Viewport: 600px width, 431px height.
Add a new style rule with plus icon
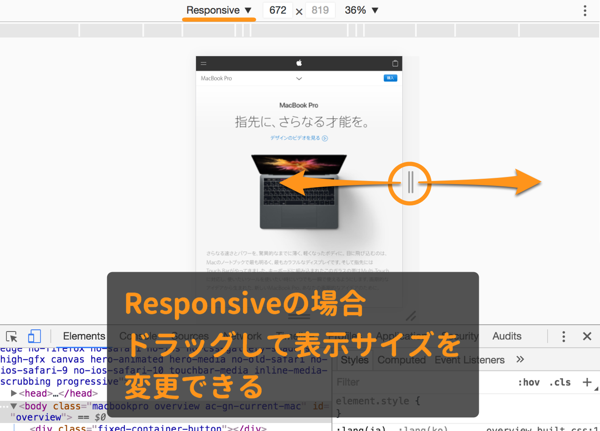coord(587,382)
